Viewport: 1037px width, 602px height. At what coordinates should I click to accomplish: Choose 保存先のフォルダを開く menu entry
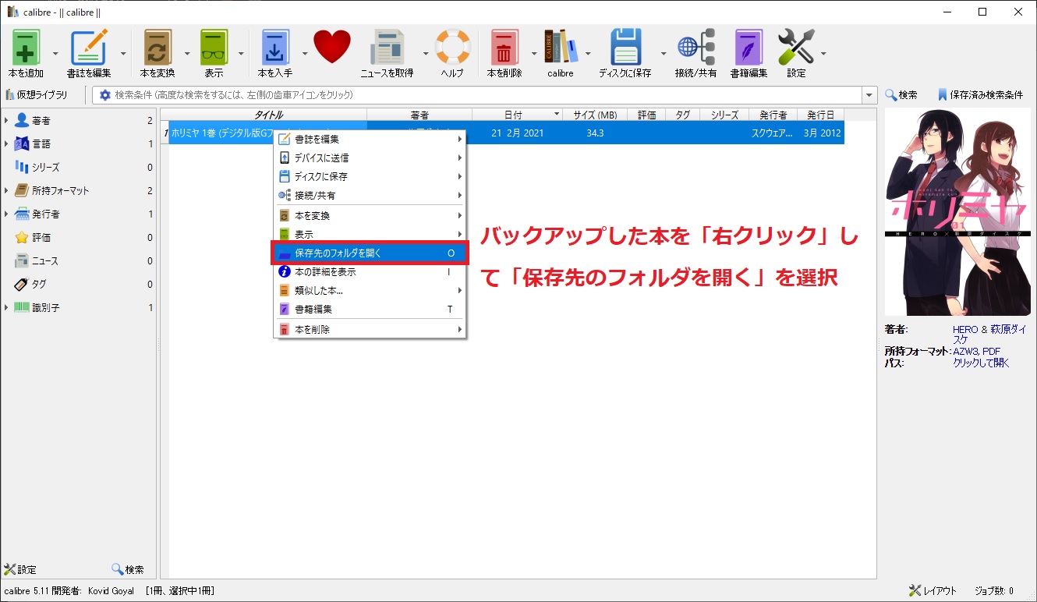pyautogui.click(x=370, y=253)
